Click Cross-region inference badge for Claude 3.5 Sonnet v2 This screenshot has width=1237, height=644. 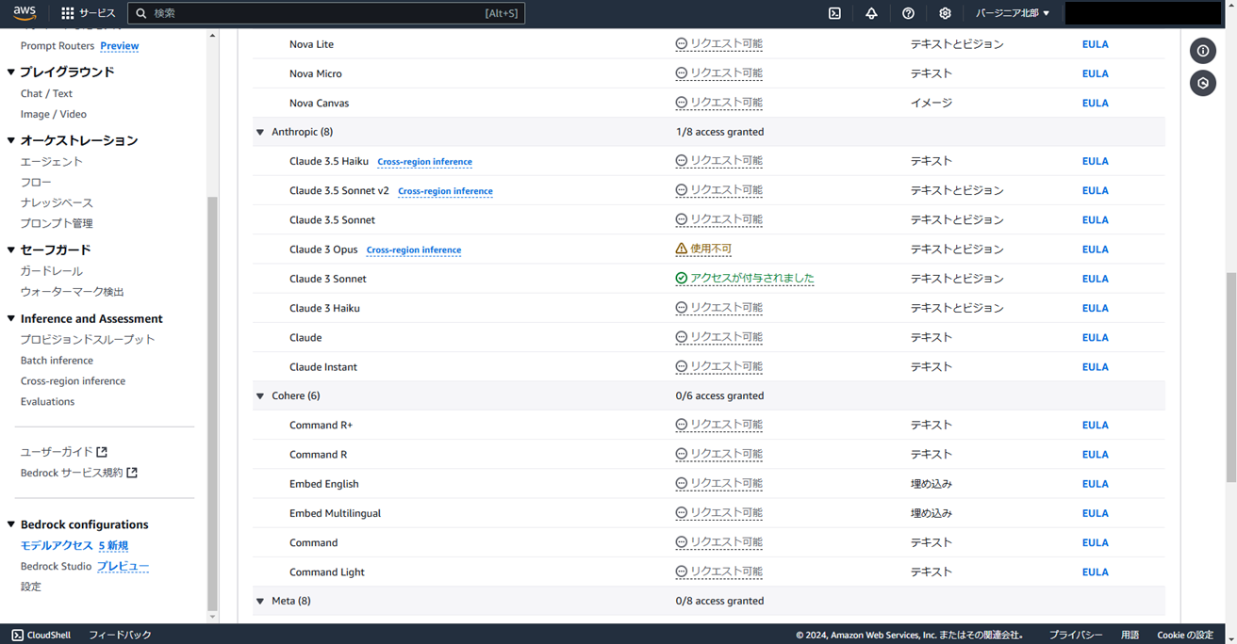tap(445, 191)
